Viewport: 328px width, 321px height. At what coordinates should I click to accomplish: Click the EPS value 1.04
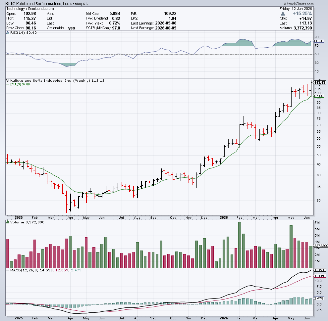172,19
